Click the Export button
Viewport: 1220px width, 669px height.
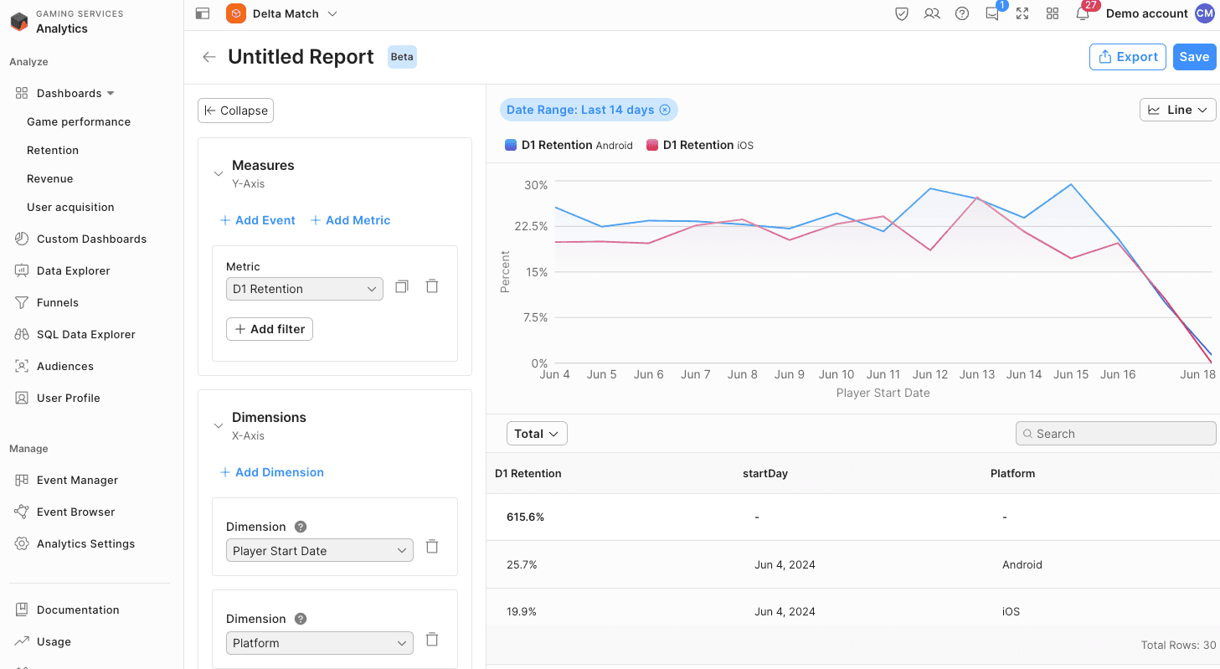tap(1127, 57)
